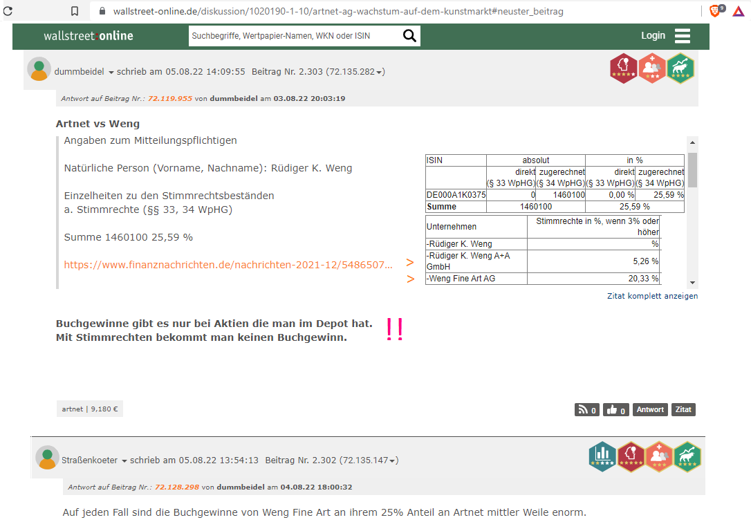Click the Weng Fine Art AG row
Image resolution: width=751 pixels, height=531 pixels.
click(543, 279)
